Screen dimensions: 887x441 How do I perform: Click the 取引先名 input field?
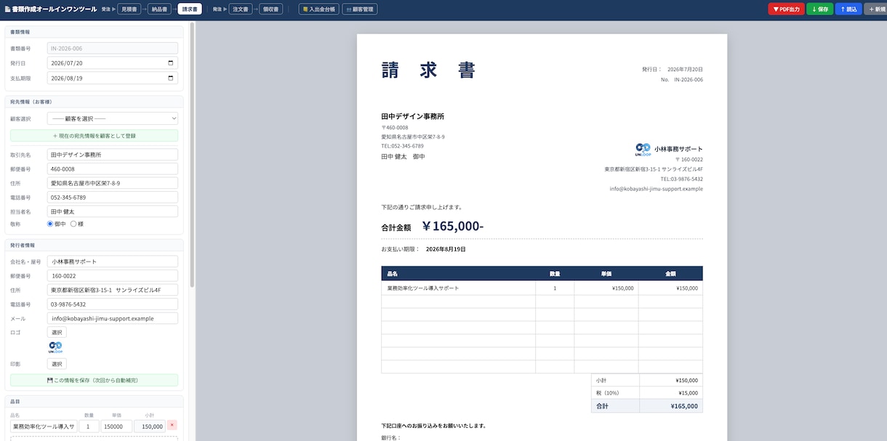tap(113, 155)
